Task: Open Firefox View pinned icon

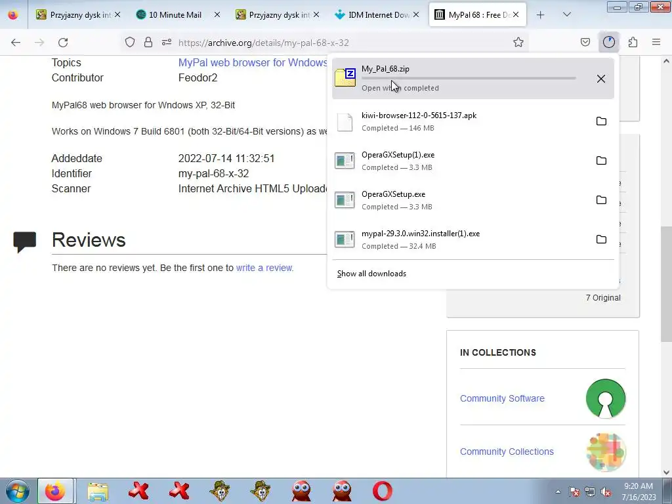Action: (13, 15)
